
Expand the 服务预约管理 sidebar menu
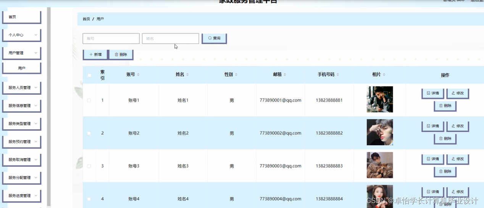[x=22, y=141]
